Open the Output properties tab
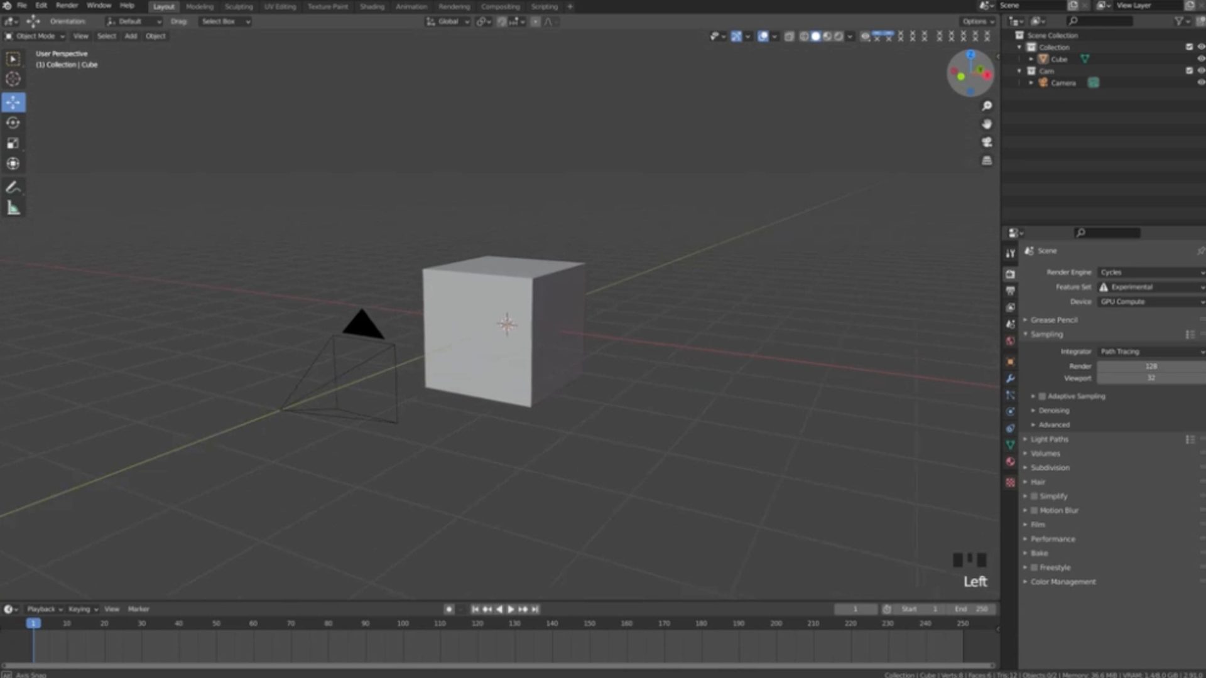 [1011, 291]
